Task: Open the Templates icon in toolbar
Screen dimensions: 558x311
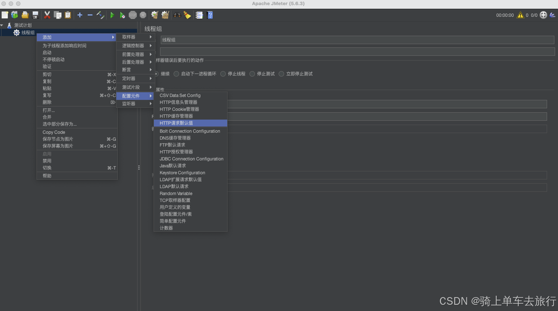Action: (x=15, y=15)
